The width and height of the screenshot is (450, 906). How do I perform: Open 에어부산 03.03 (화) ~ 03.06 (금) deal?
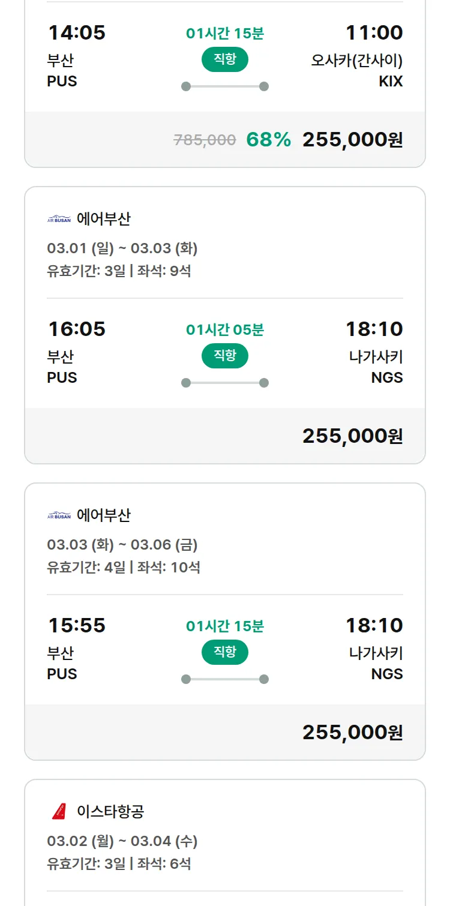(x=122, y=545)
